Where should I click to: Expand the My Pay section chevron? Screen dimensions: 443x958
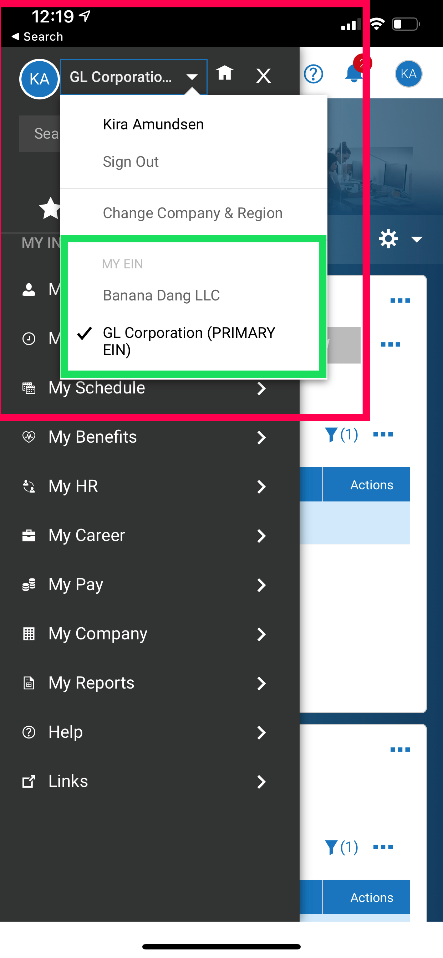[261, 584]
